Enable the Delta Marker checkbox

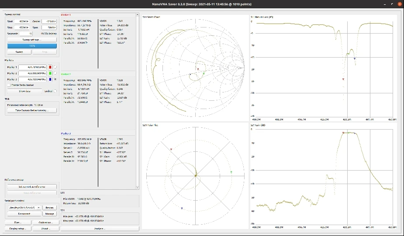pos(9,85)
